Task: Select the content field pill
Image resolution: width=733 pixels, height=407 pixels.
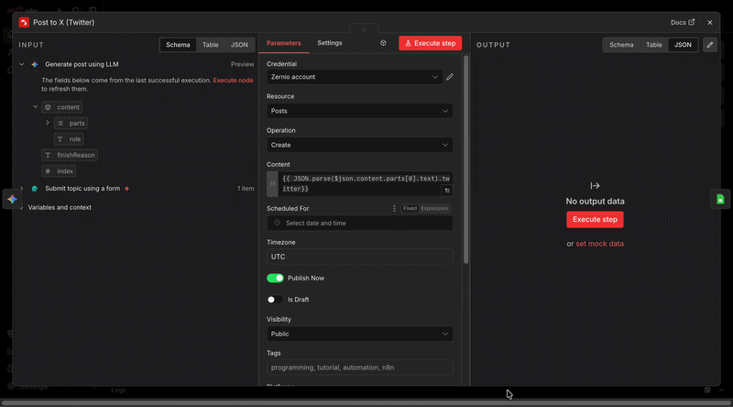Action: coord(62,107)
